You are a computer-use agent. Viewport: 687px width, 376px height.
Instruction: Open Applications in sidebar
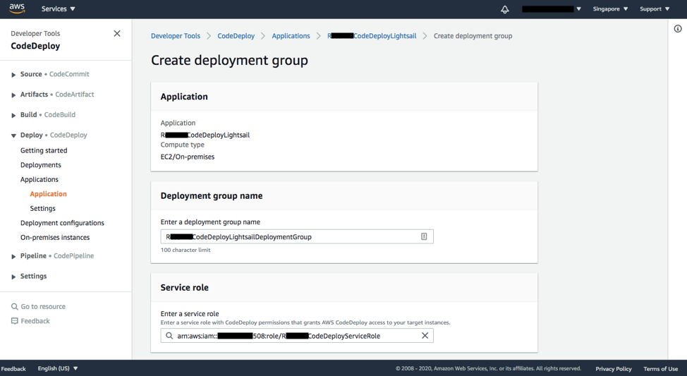coord(39,179)
